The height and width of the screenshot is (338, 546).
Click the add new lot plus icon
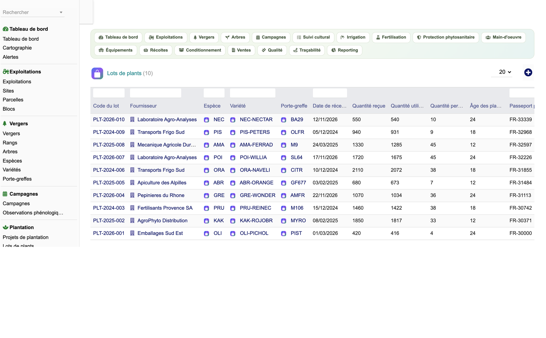click(x=528, y=72)
